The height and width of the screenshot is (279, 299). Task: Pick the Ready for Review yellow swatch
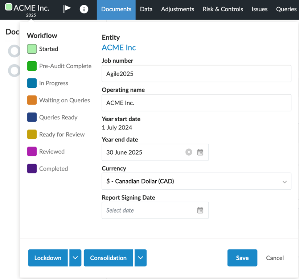(32, 135)
